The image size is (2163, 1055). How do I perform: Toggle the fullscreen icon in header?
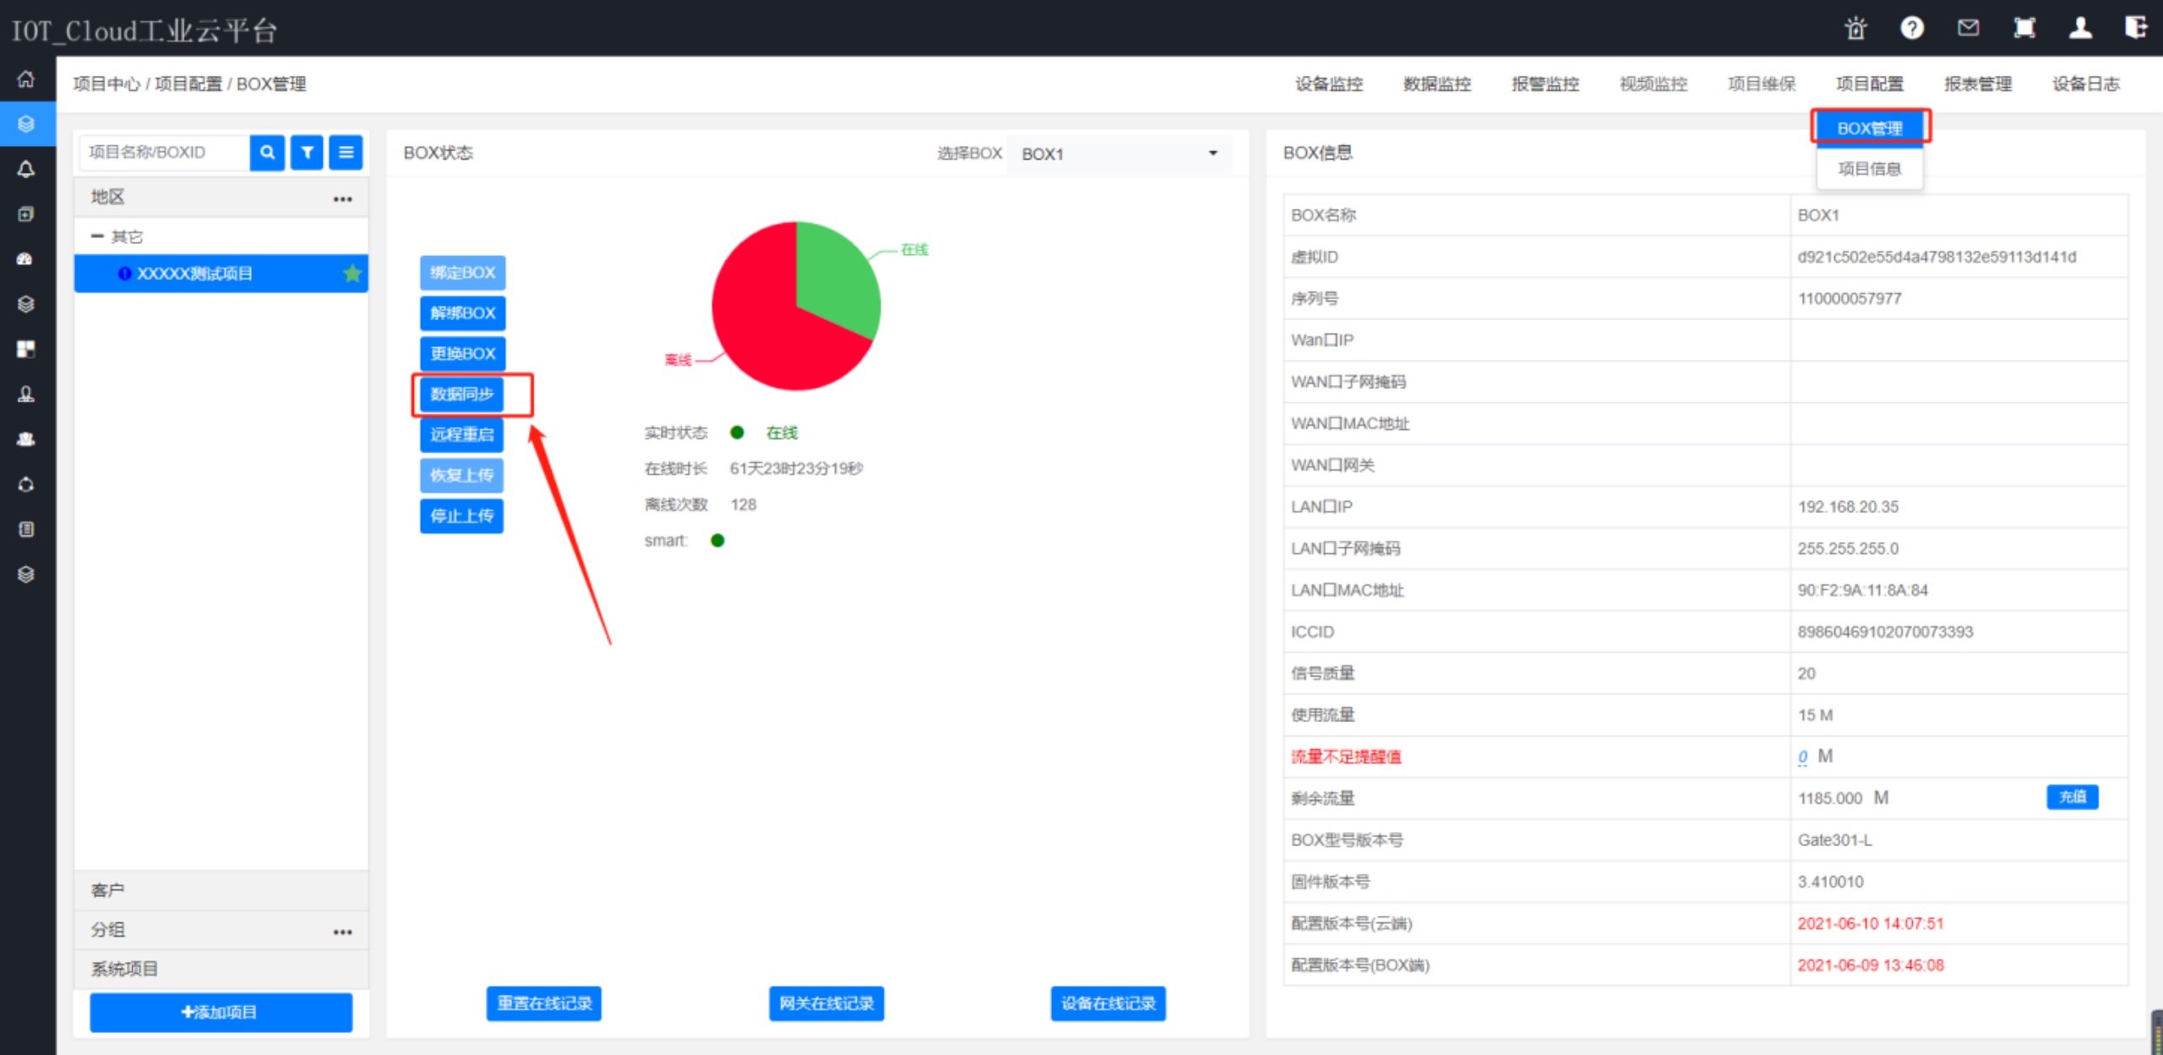[2024, 29]
